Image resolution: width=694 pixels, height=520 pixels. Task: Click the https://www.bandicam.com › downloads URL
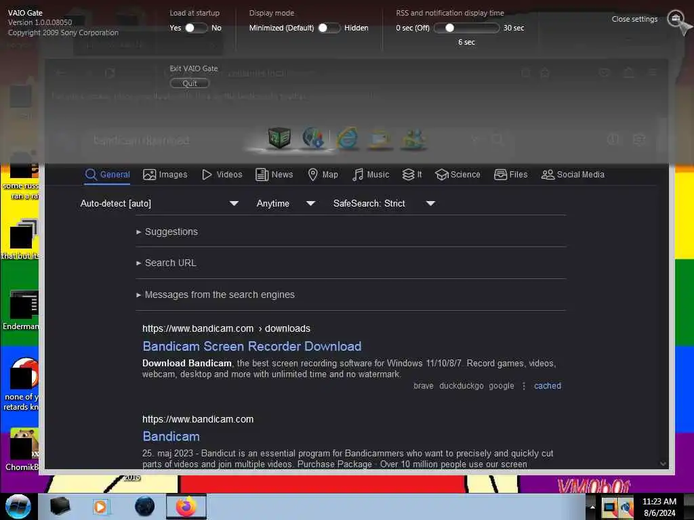coord(226,328)
